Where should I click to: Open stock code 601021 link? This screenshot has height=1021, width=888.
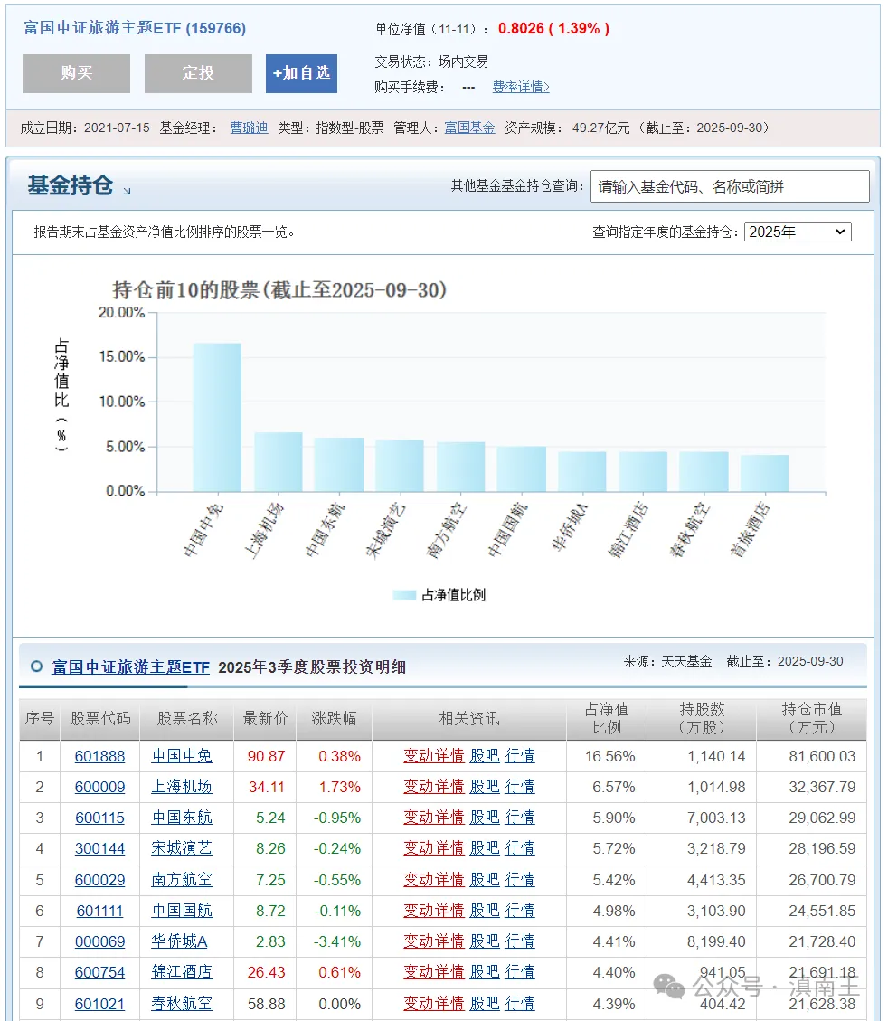pyautogui.click(x=99, y=1004)
